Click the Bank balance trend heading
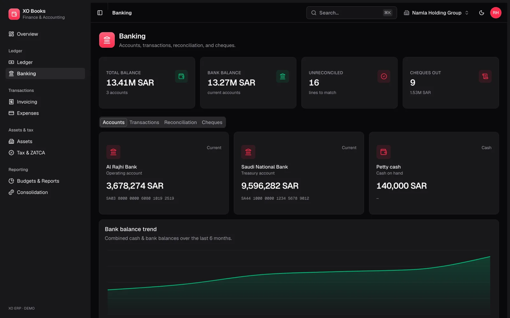 [131, 229]
